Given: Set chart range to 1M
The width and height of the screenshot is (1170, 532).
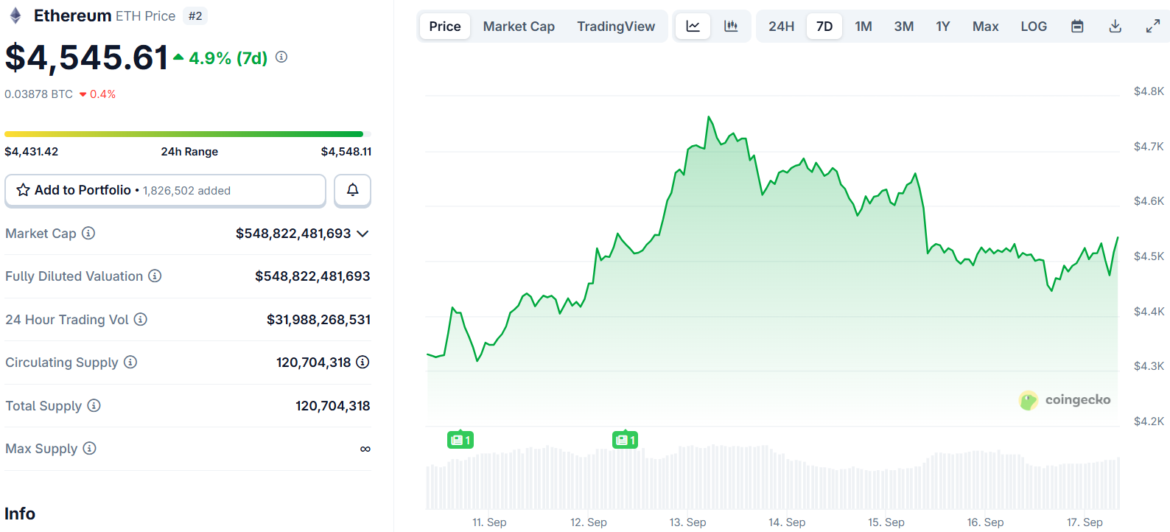Looking at the screenshot, I should (x=864, y=27).
